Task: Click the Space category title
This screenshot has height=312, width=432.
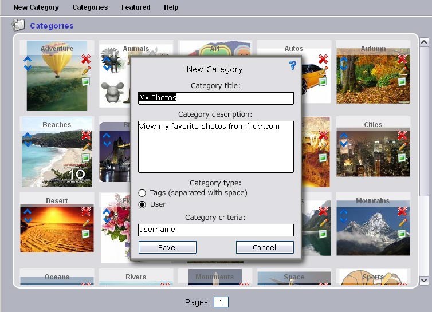Action: (294, 277)
